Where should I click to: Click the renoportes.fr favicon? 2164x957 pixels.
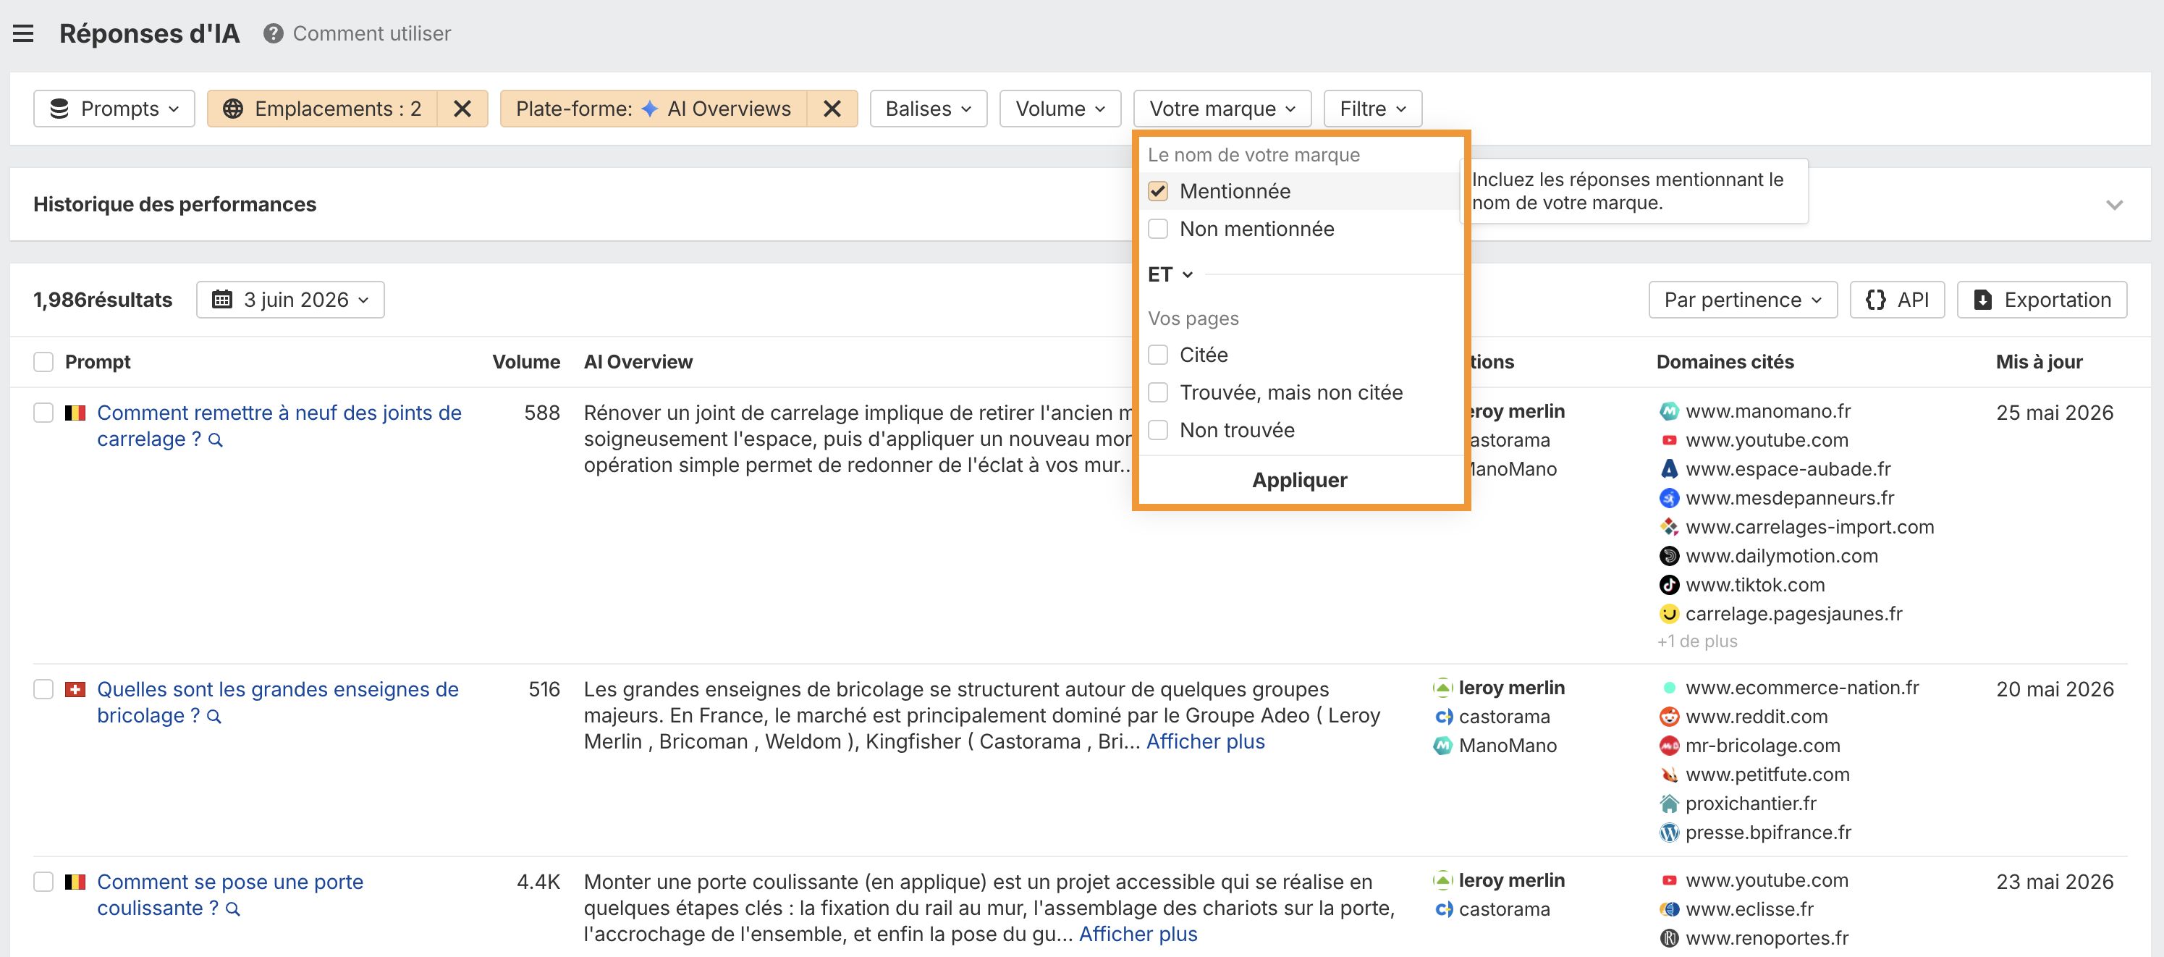click(x=1669, y=937)
